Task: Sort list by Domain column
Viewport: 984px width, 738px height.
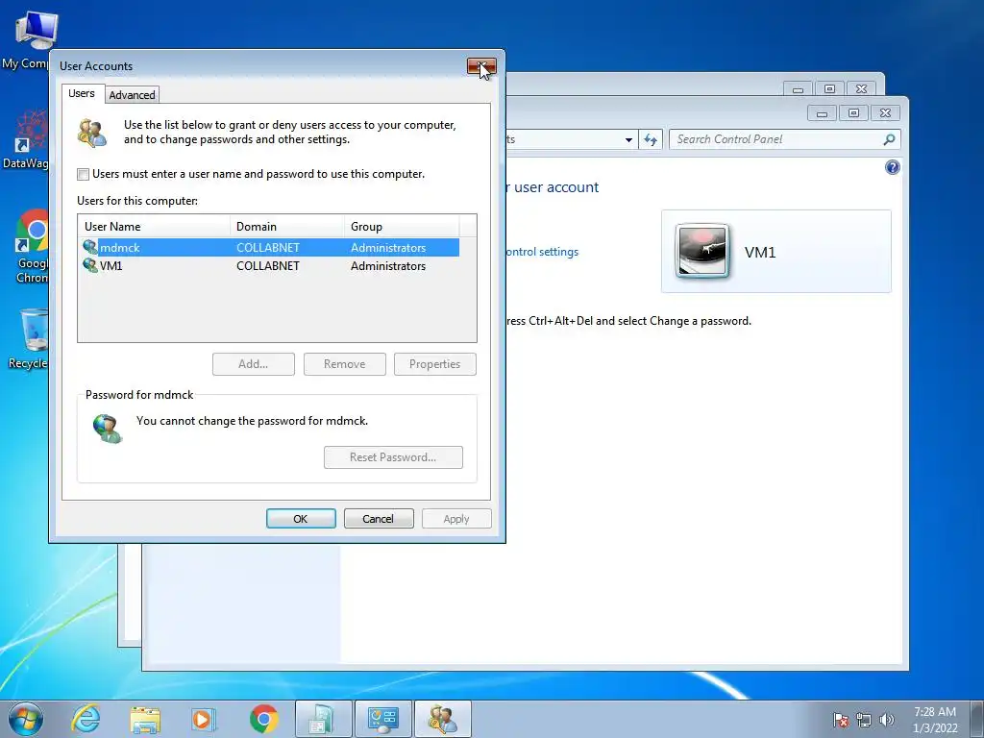Action: click(287, 227)
